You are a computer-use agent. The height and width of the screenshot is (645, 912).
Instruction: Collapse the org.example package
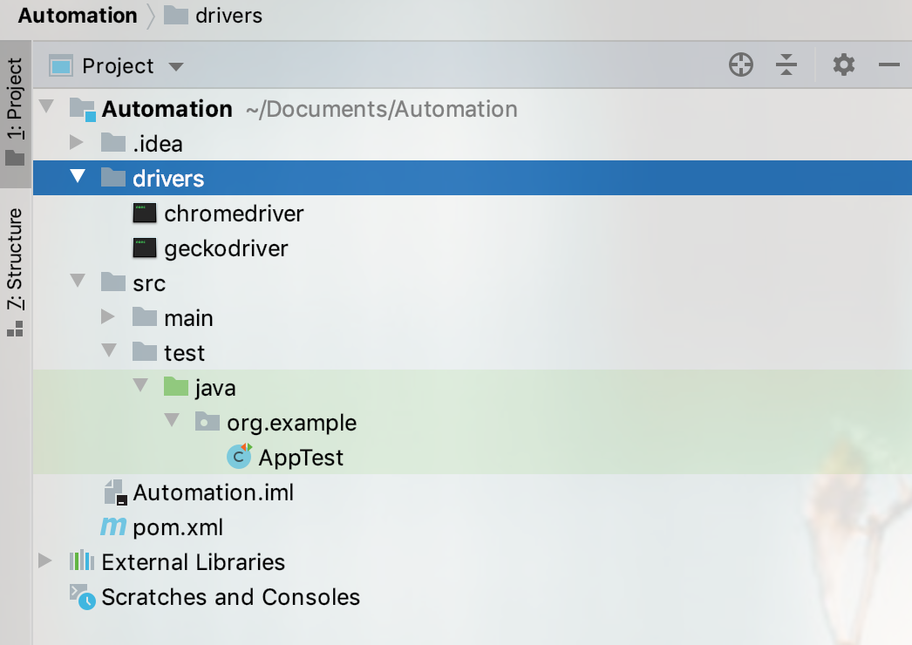pos(172,422)
